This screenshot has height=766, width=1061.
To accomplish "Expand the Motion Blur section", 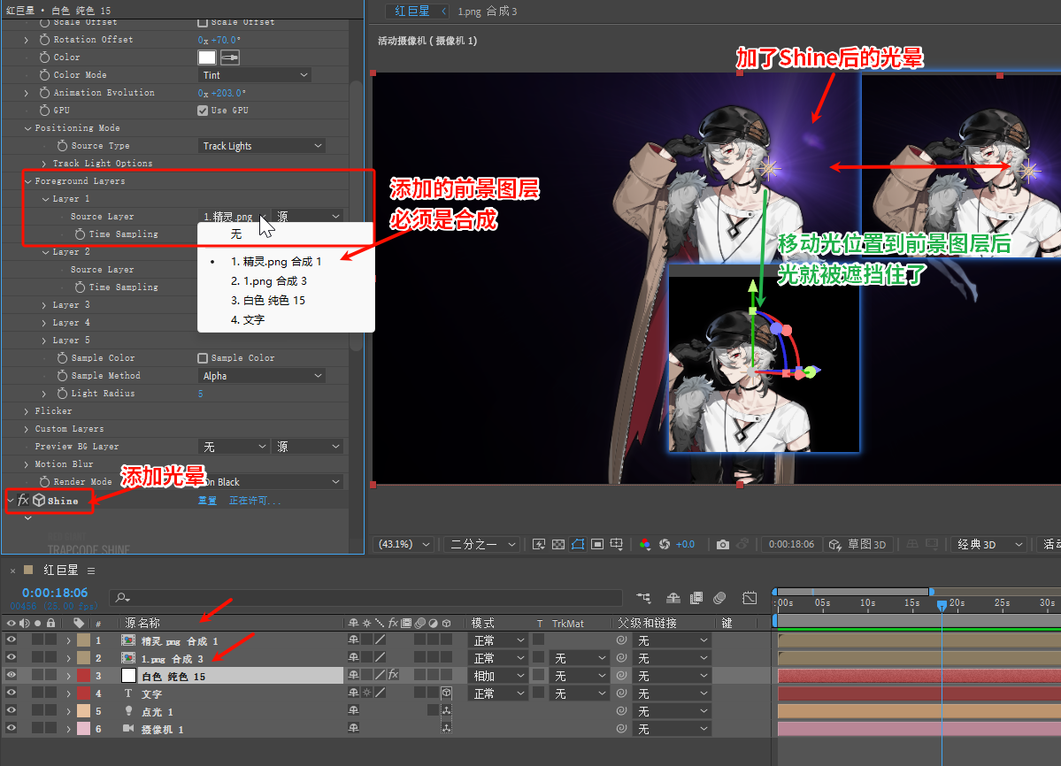I will click(x=27, y=464).
